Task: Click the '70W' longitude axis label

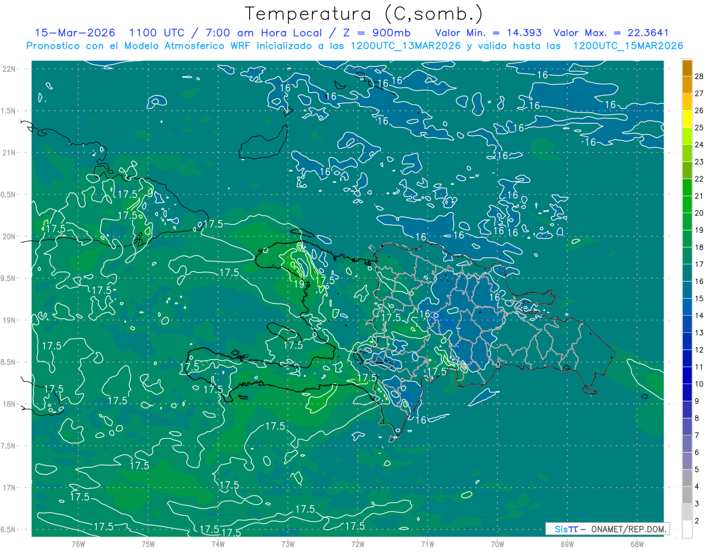Action: pyautogui.click(x=498, y=544)
